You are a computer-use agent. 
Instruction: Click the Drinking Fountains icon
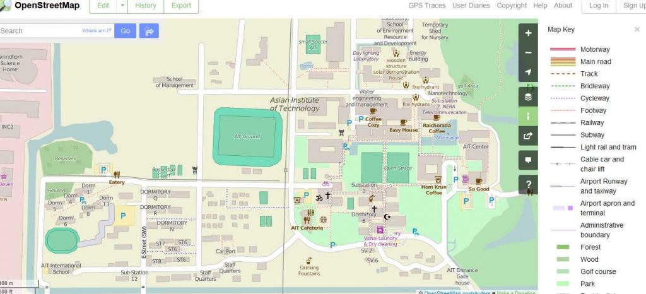click(309, 261)
